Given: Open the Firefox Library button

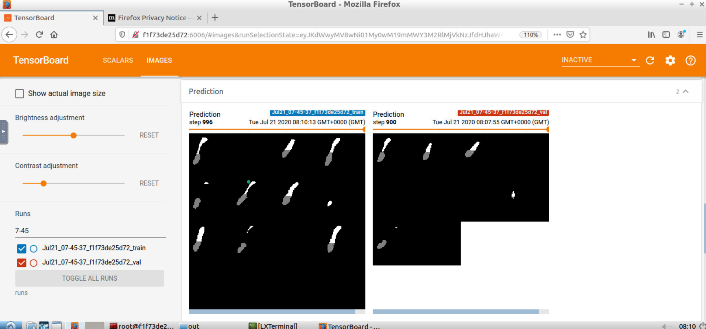Looking at the screenshot, I should (x=651, y=35).
